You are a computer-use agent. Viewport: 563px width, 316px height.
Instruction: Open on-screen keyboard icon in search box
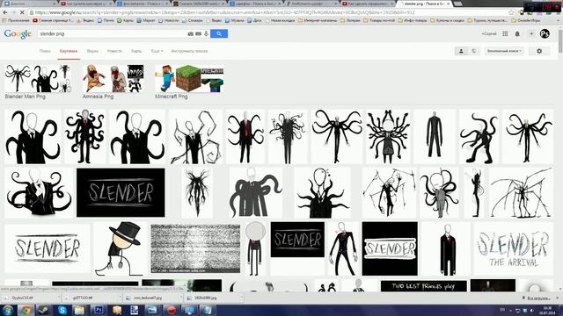198,33
